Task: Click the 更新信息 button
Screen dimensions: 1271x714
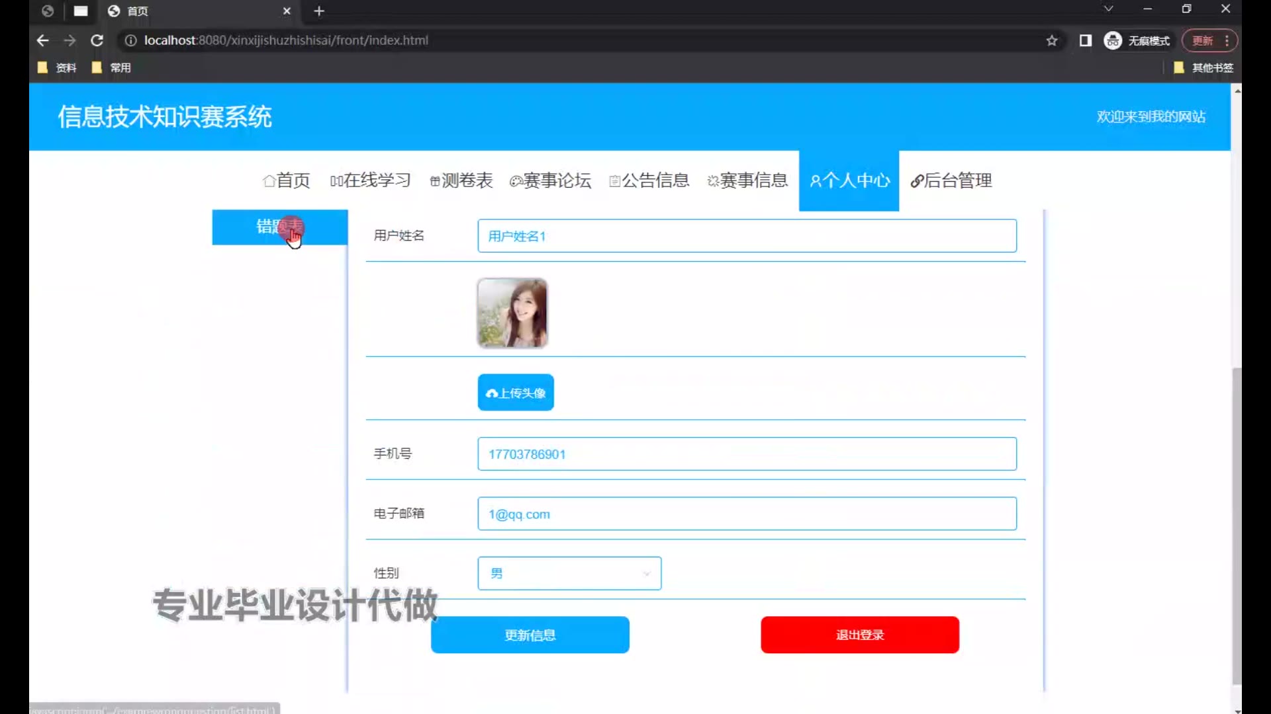Action: point(530,635)
